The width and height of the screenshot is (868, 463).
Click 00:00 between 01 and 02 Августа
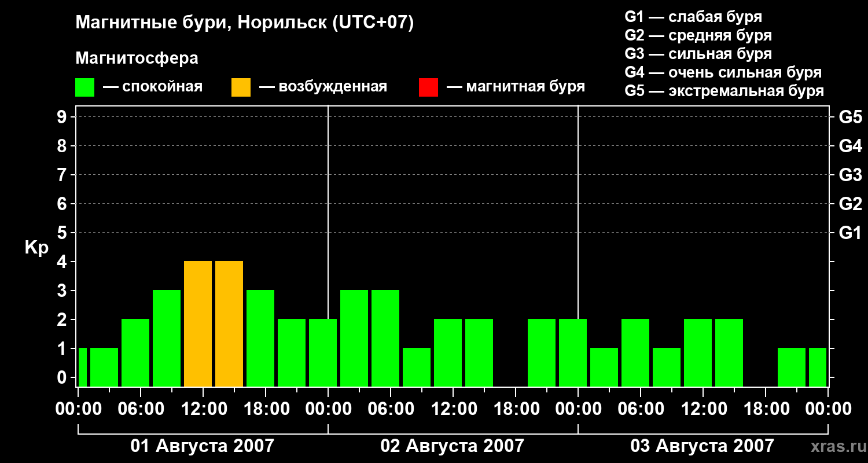(x=328, y=409)
